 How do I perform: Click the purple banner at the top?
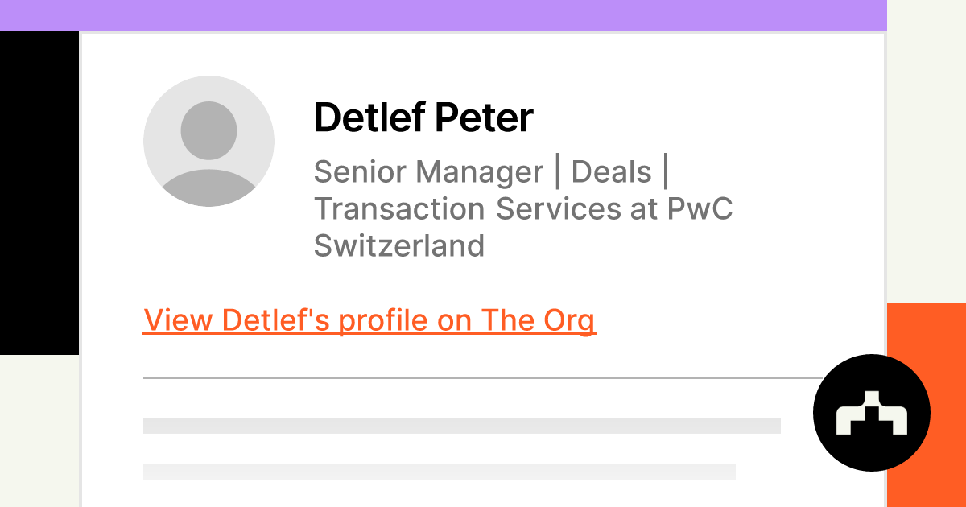pyautogui.click(x=443, y=14)
